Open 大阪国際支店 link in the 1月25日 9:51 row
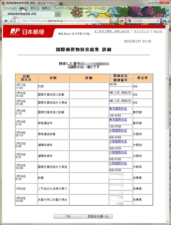This screenshot has width=171, height=225. tap(118, 152)
